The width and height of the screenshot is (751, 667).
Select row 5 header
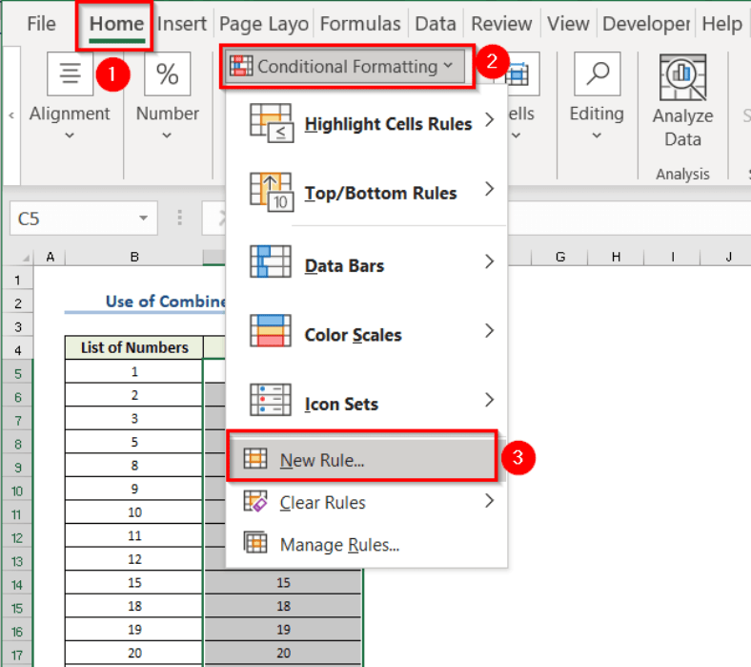tap(18, 373)
